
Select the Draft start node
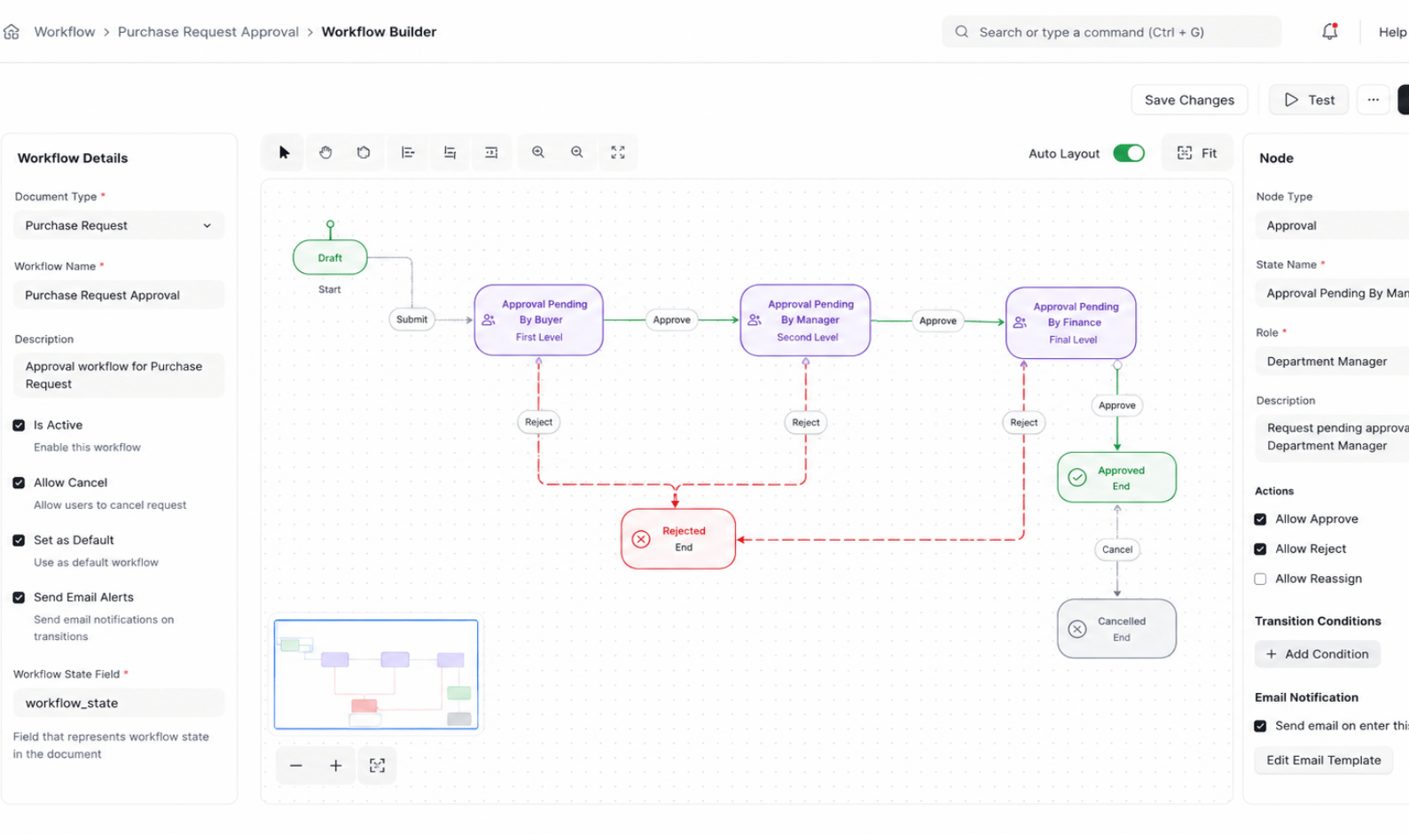330,258
